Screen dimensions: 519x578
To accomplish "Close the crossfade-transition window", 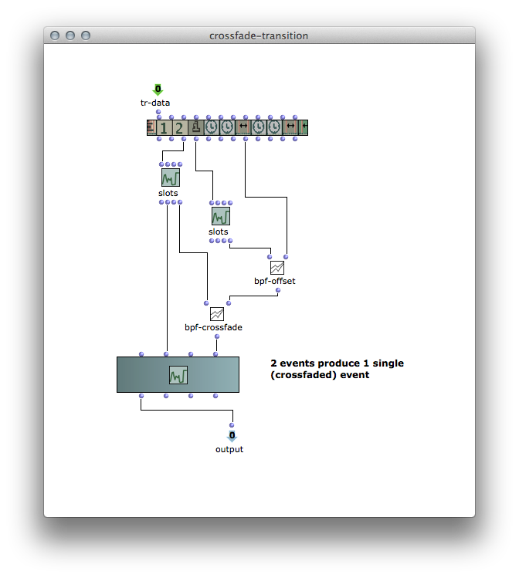I will tap(55, 35).
